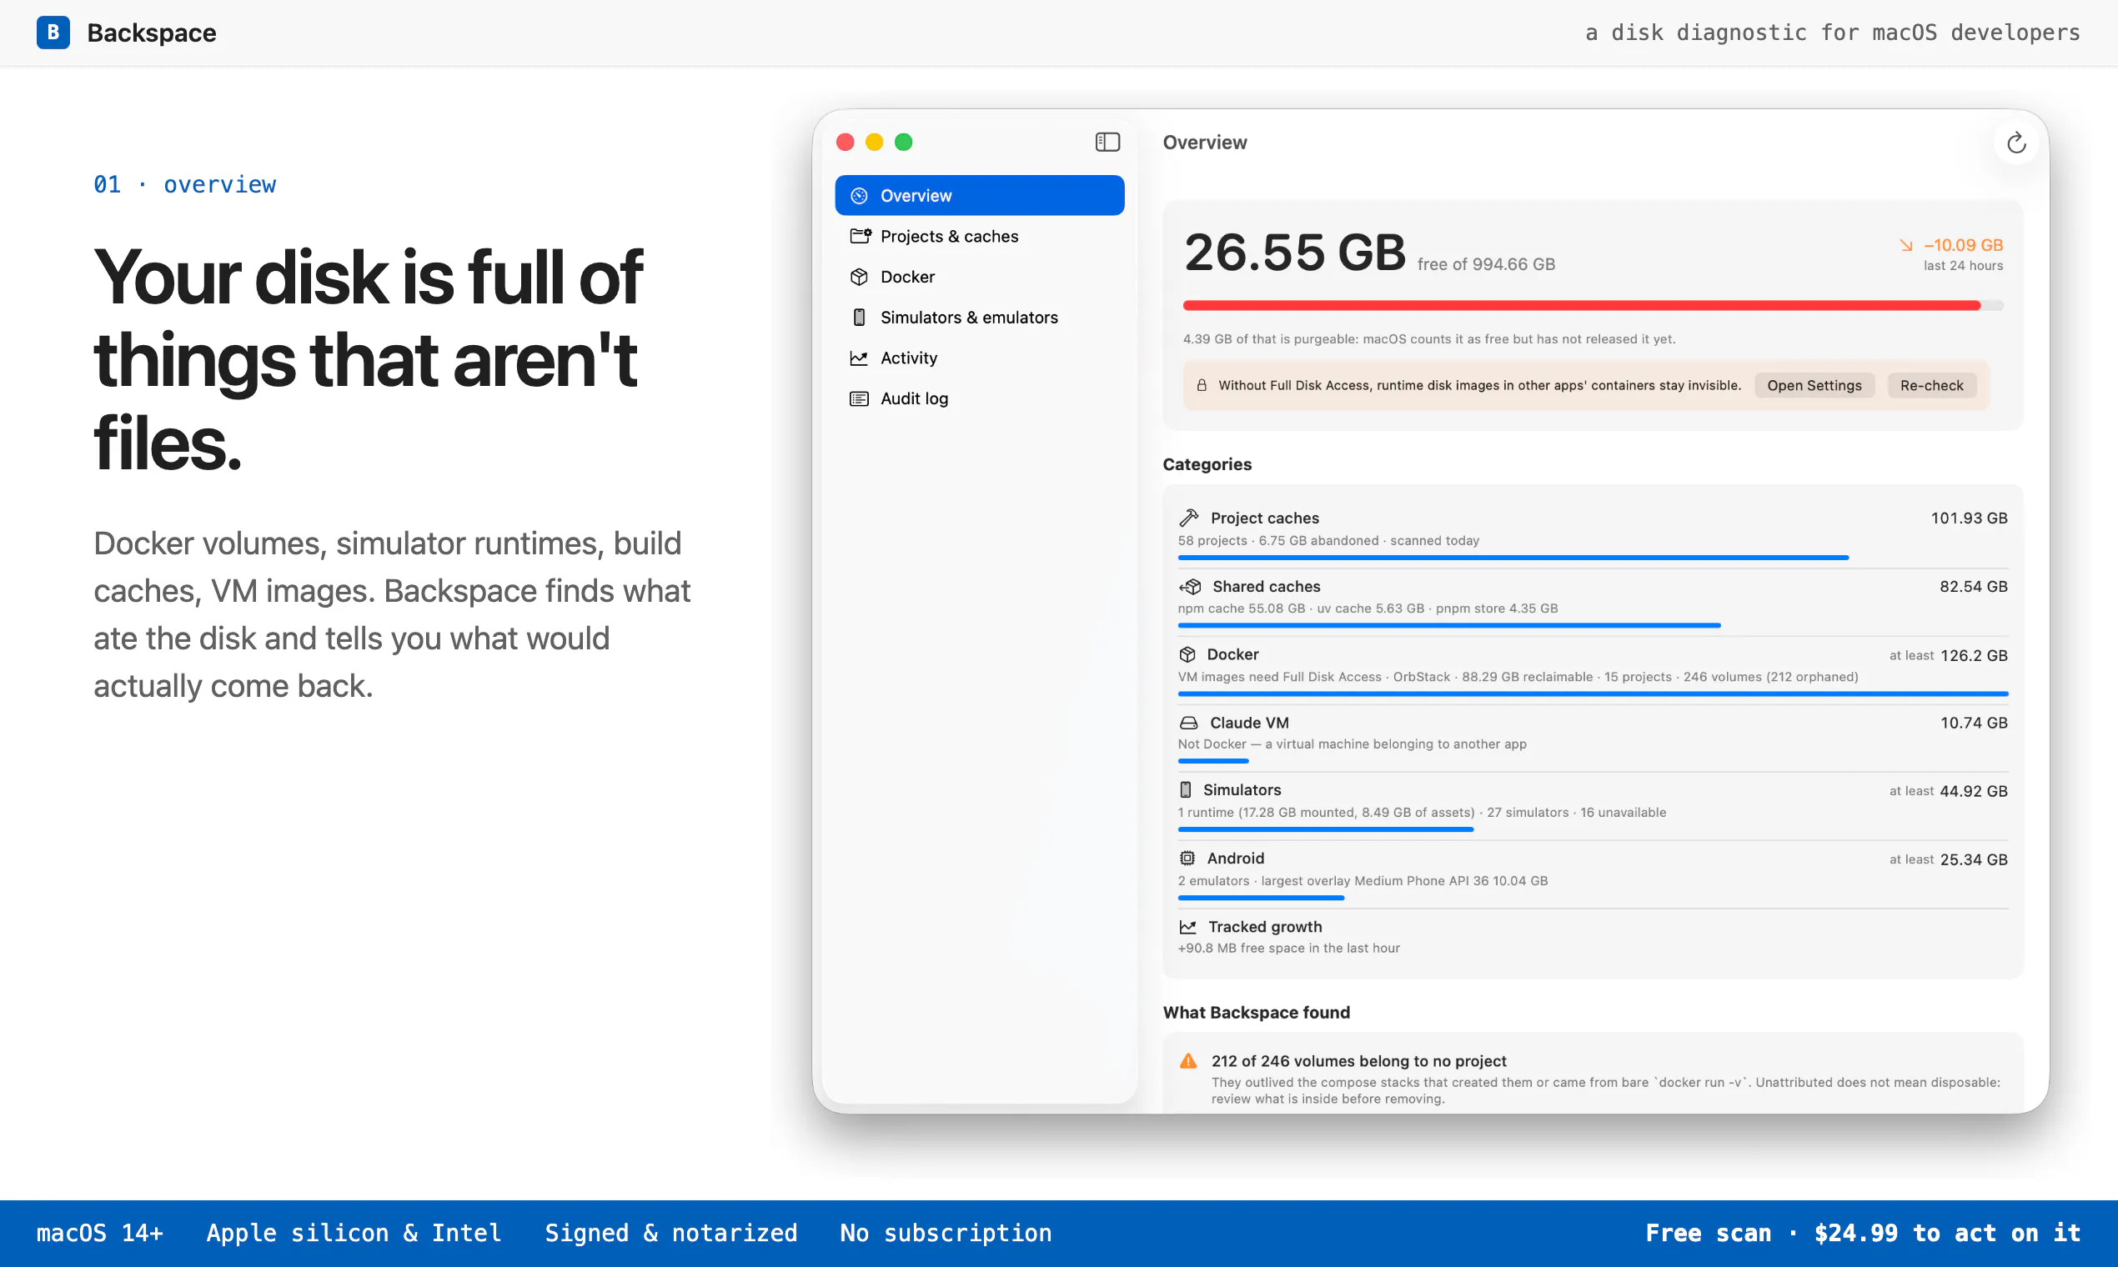Screen dimensions: 2118x1267
Task: Click the orange downward arrow trend icon
Action: point(1906,245)
